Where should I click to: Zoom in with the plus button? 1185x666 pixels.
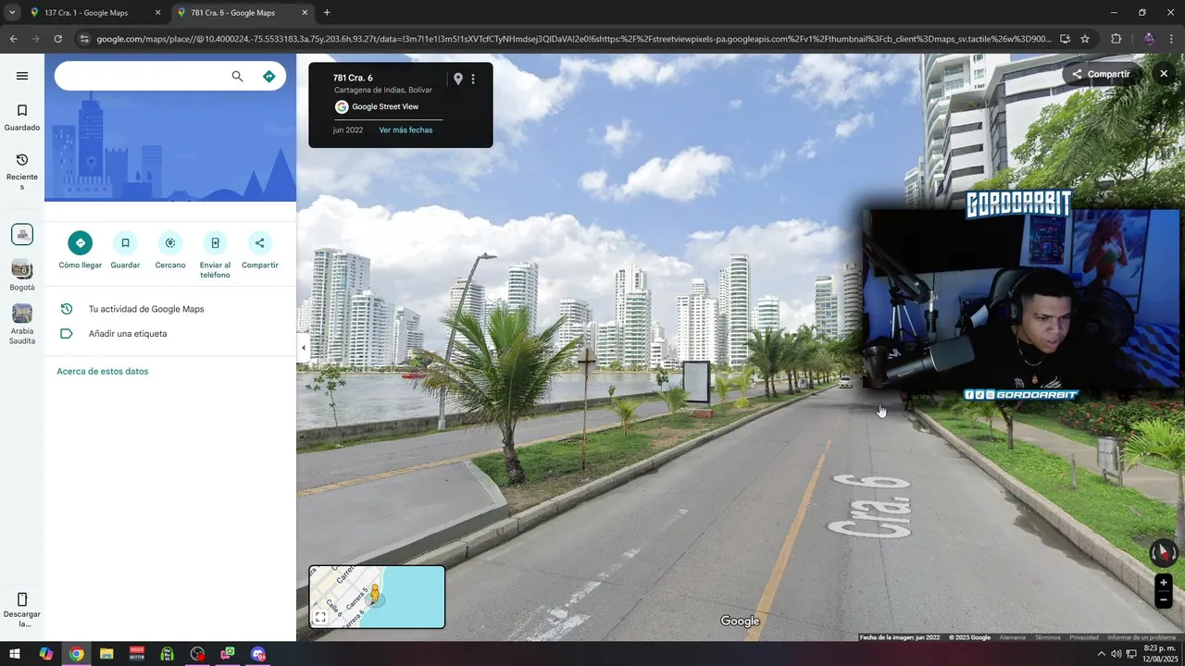point(1164,583)
